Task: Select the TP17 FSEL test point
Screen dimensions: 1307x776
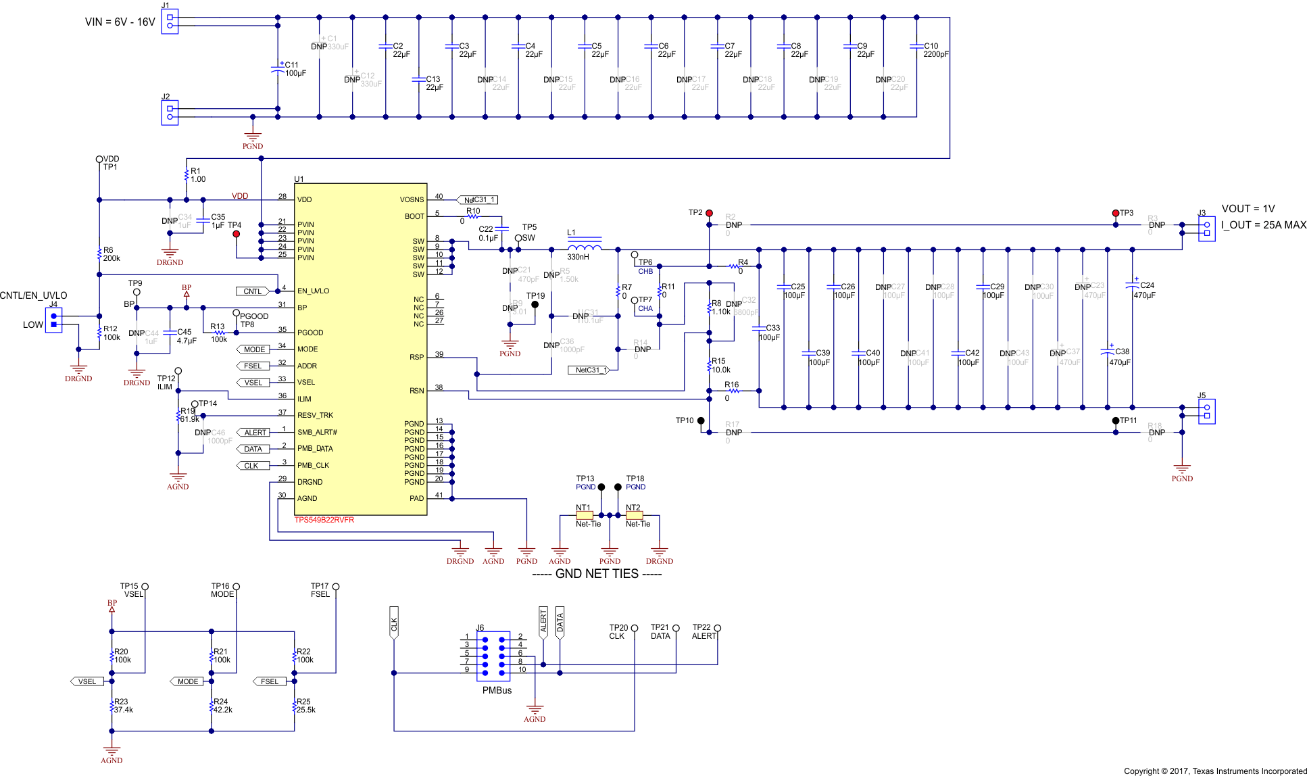Action: click(336, 587)
